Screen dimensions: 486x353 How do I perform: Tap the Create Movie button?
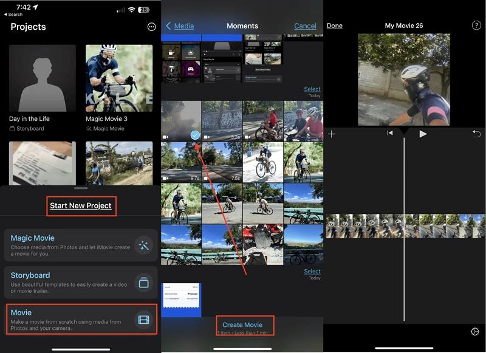tap(242, 325)
